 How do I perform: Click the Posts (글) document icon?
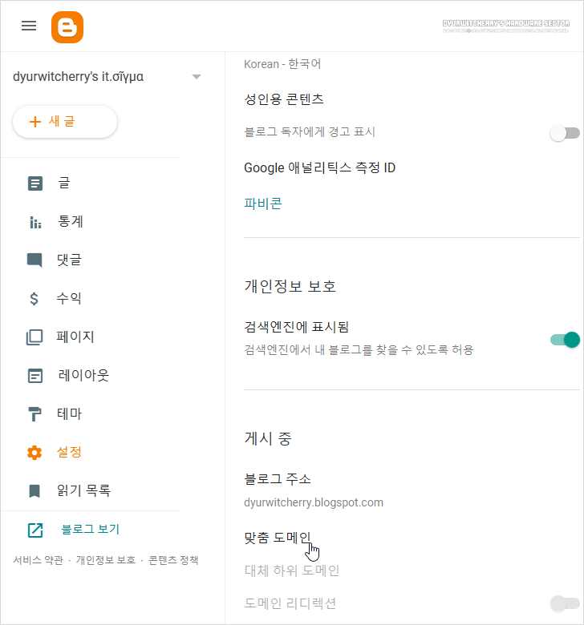[35, 183]
